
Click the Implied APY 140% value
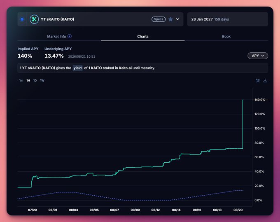click(x=25, y=56)
